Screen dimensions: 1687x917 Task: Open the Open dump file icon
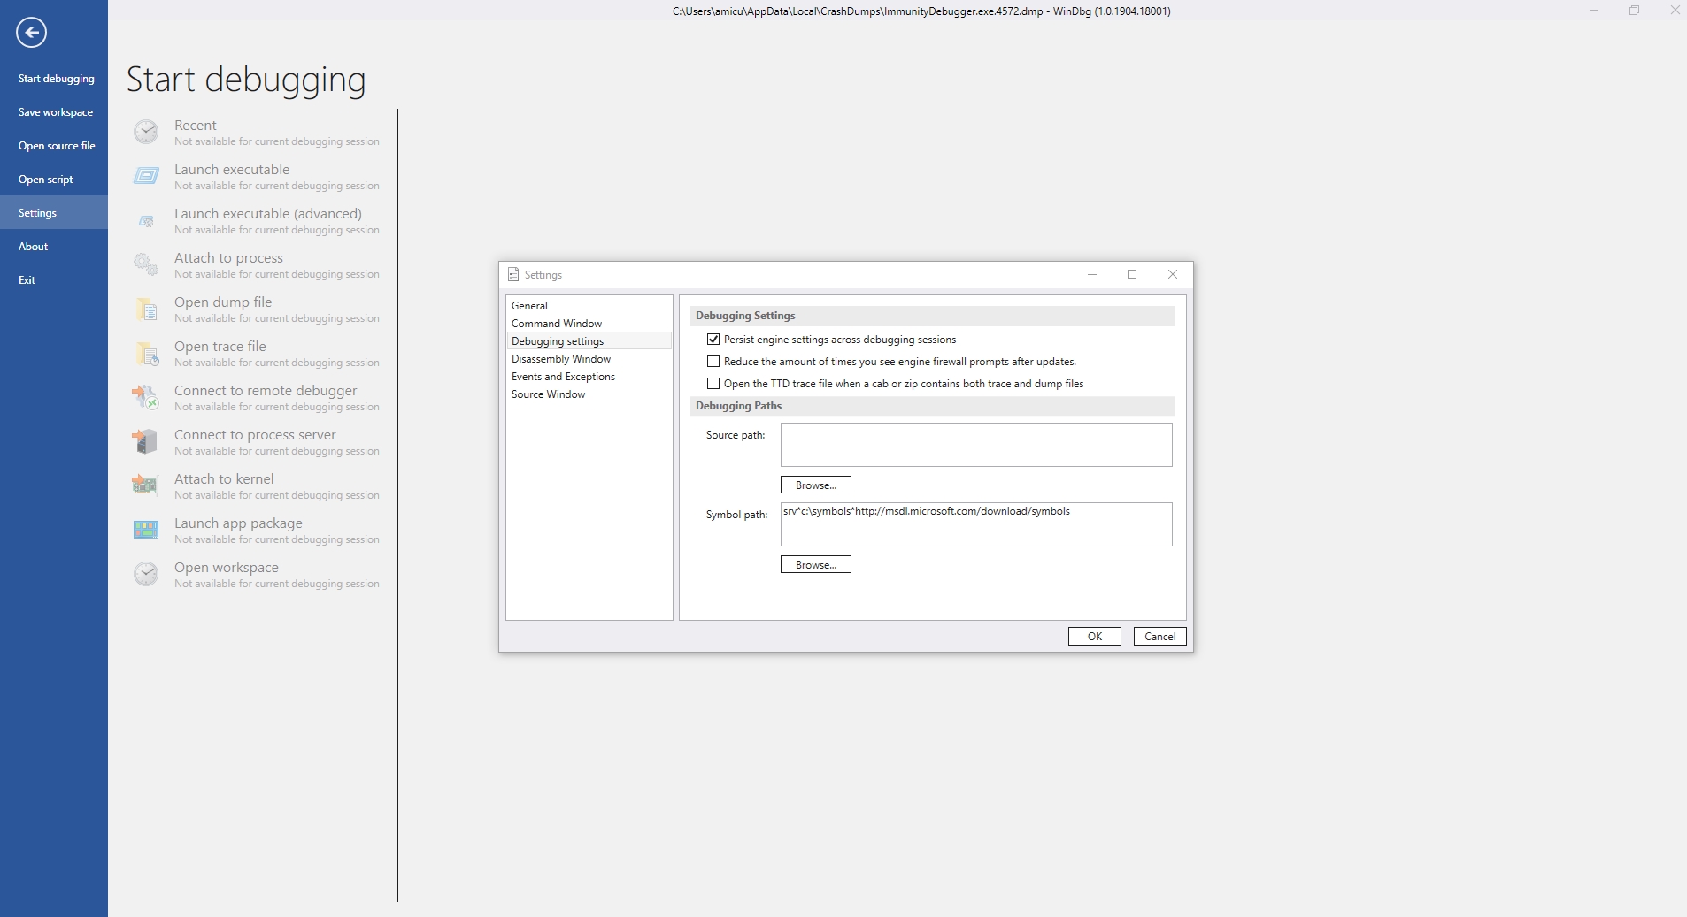point(146,309)
